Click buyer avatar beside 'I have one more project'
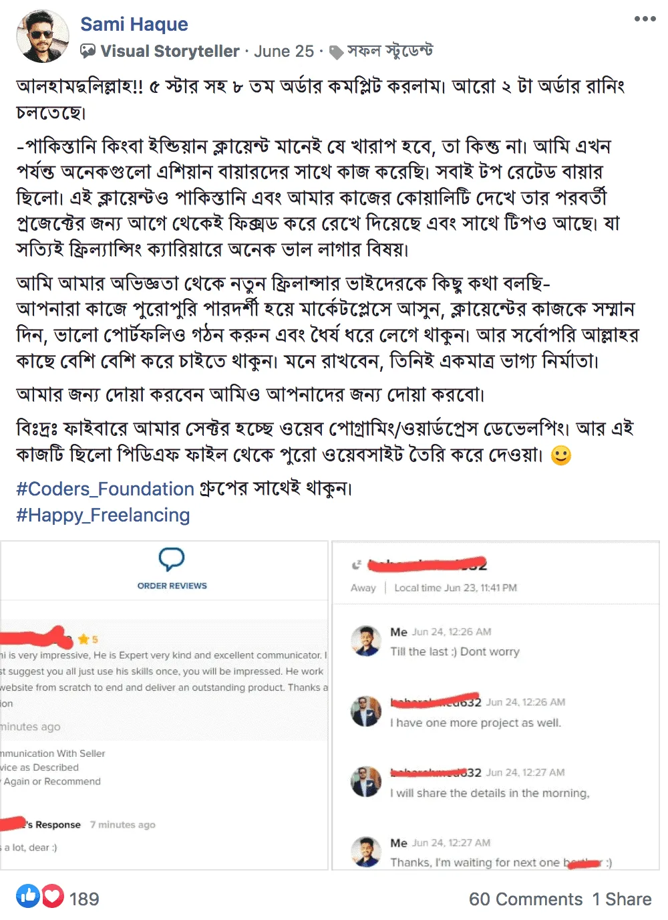This screenshot has height=920, width=668. click(366, 711)
